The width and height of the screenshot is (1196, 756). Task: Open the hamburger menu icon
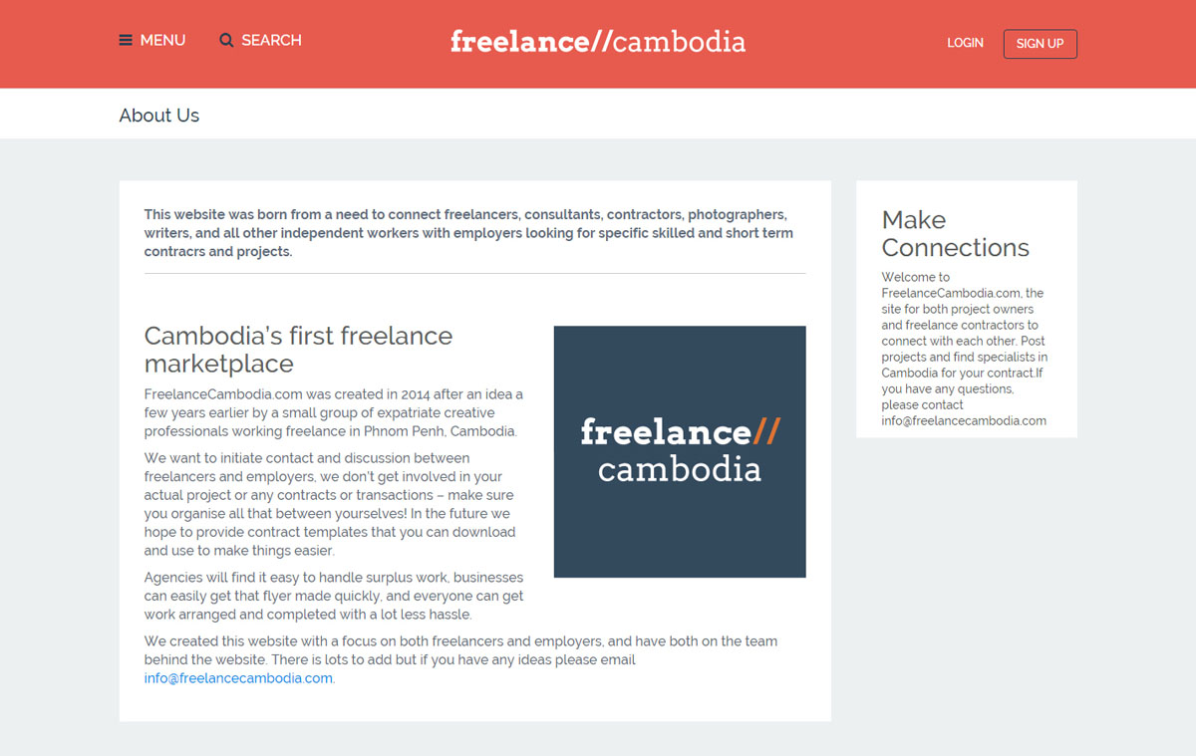pos(126,41)
